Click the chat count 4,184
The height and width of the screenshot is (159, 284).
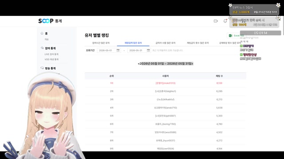pos(219,148)
